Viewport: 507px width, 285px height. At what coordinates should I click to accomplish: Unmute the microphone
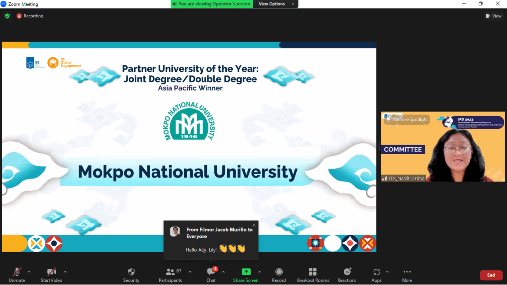coord(17,272)
